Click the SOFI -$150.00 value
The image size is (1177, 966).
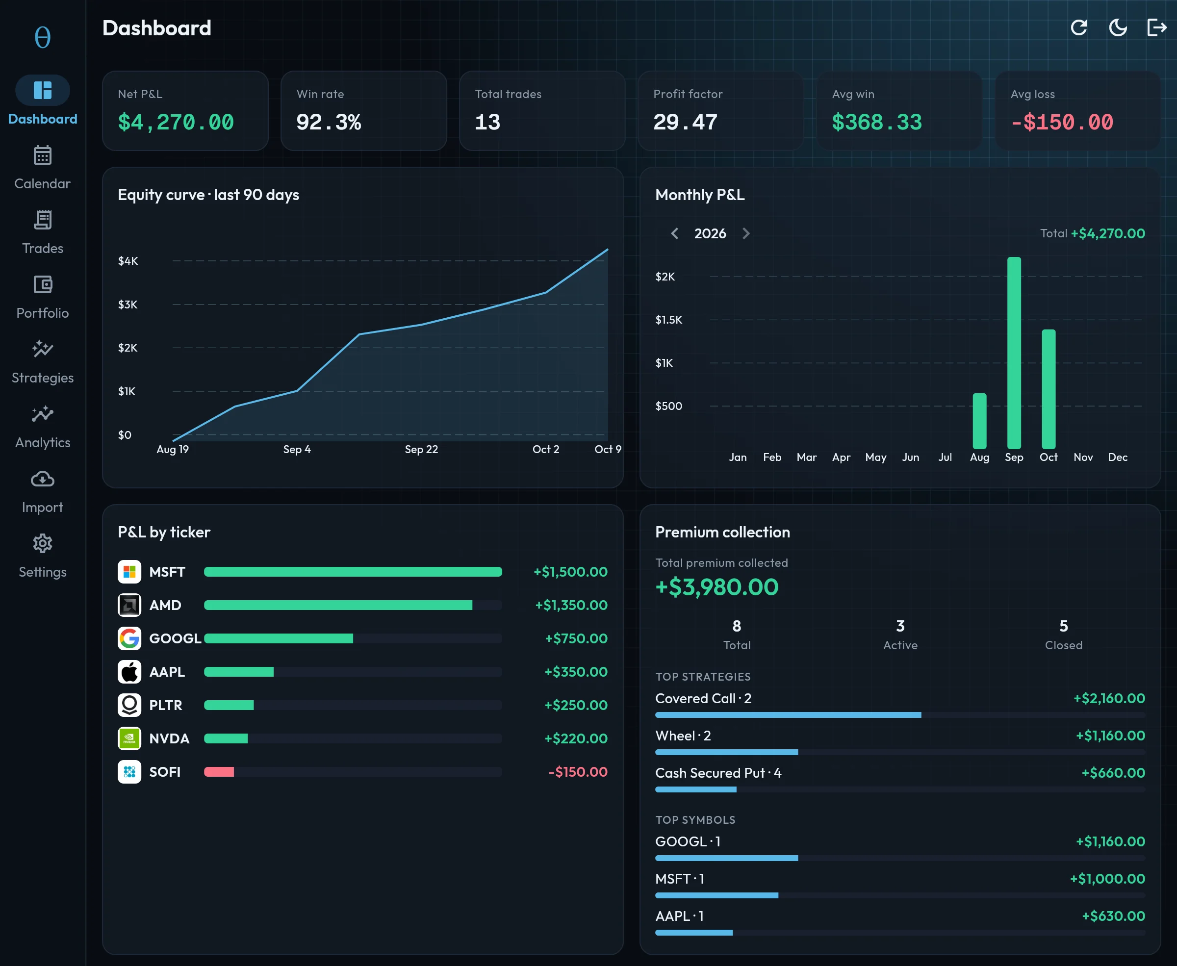[x=578, y=772]
